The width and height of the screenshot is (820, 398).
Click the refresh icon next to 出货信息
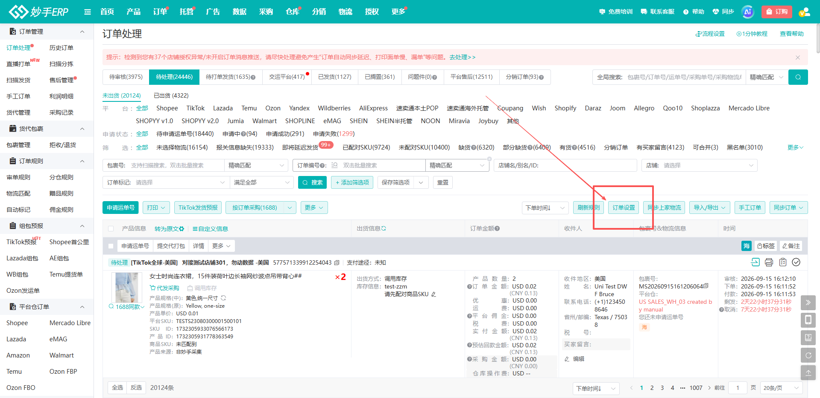pyautogui.click(x=384, y=228)
